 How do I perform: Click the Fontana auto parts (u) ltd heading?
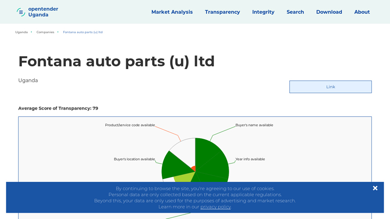pos(117,61)
